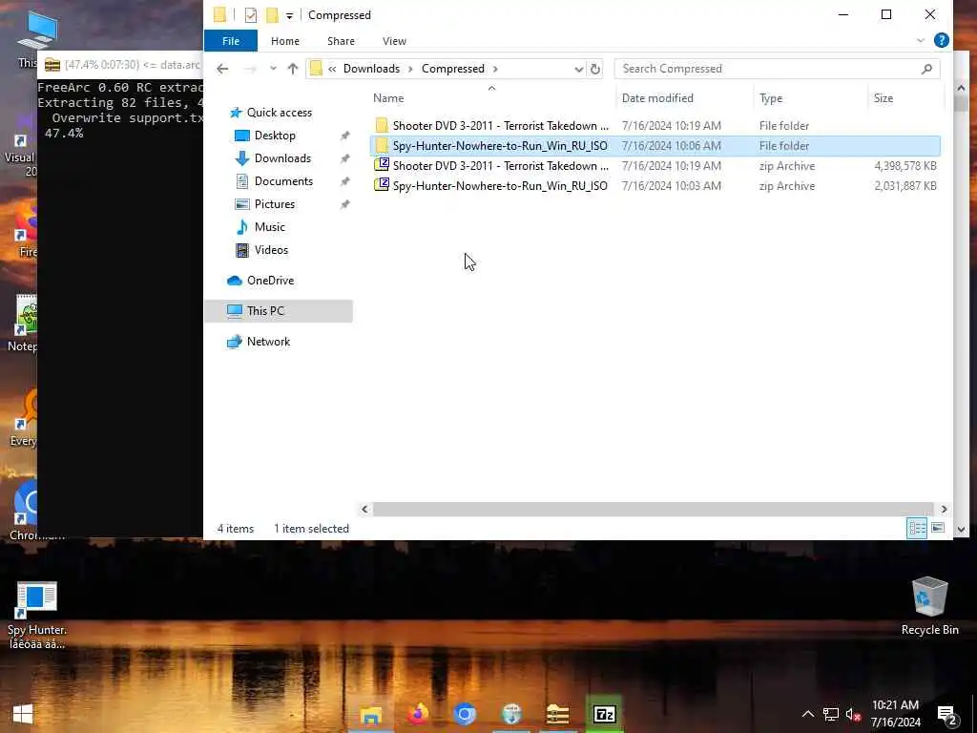This screenshot has width=977, height=733.
Task: Sort by the Size column header
Action: coord(883,98)
